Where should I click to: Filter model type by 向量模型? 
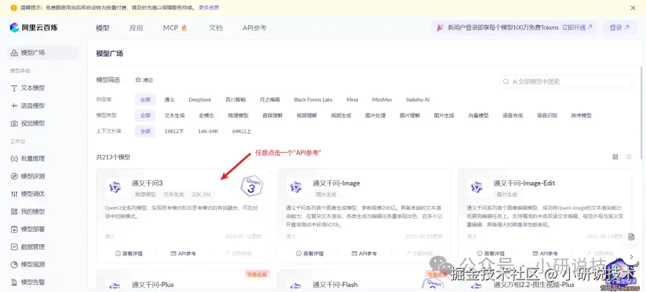point(479,116)
